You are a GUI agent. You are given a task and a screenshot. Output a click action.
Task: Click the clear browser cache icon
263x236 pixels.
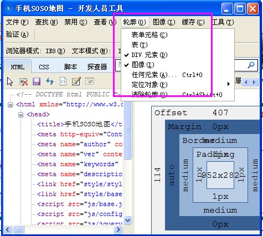pyautogui.click(x=23, y=81)
